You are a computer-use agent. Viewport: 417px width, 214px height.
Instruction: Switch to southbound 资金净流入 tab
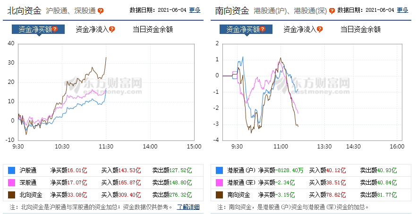(300, 29)
